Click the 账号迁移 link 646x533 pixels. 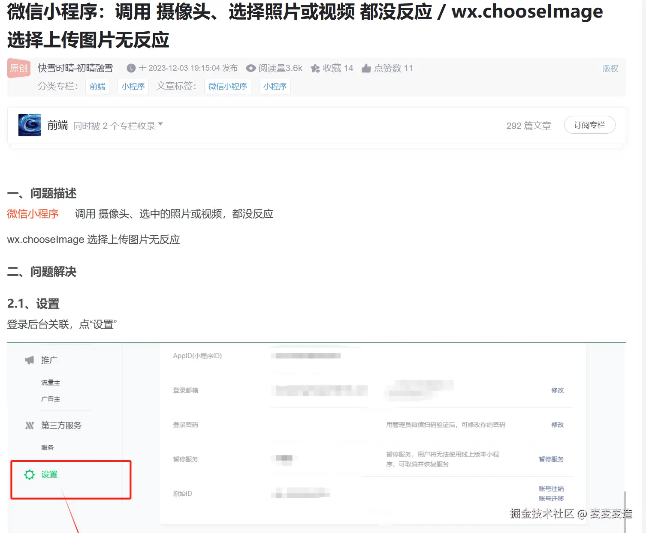(x=551, y=498)
